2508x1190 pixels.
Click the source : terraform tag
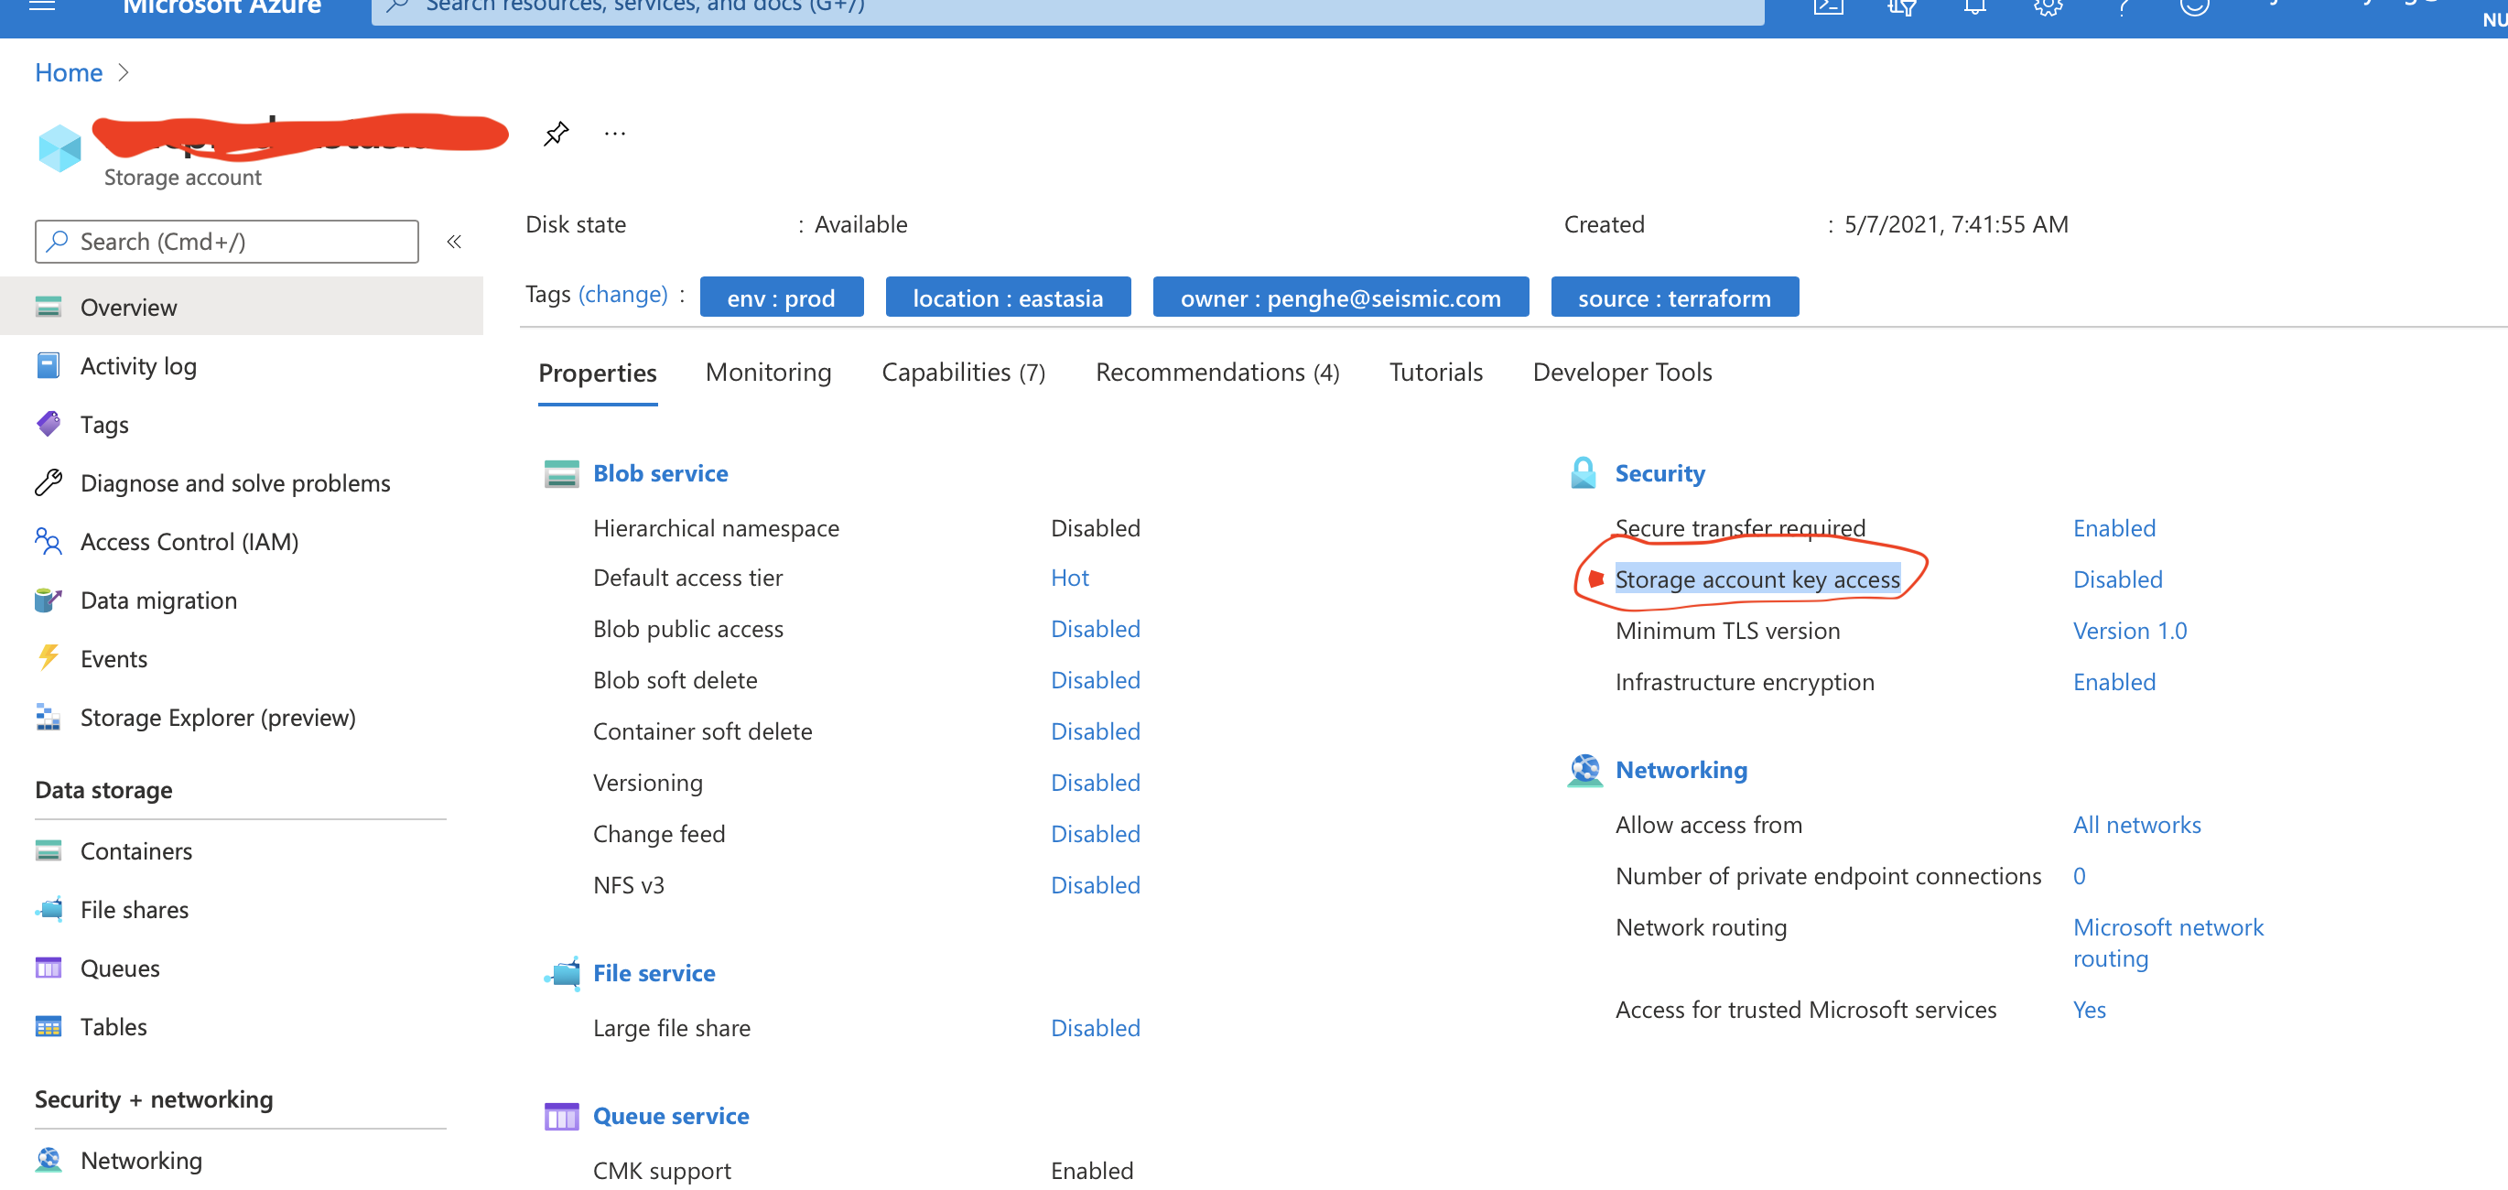(x=1675, y=297)
